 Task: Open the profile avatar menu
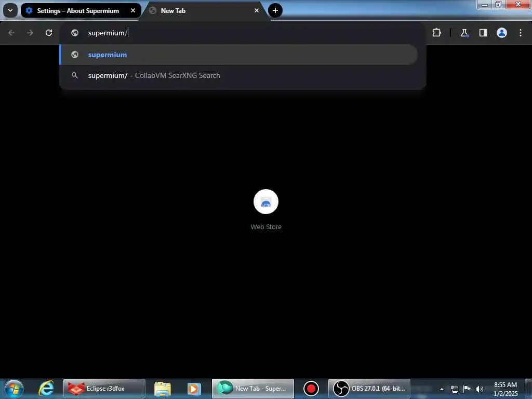click(x=502, y=33)
